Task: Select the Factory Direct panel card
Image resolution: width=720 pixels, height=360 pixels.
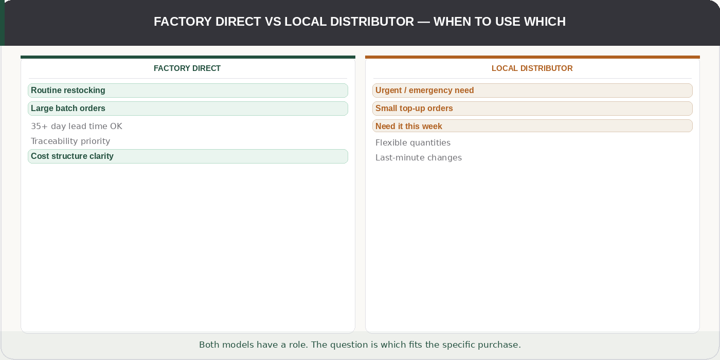Action: (187, 247)
